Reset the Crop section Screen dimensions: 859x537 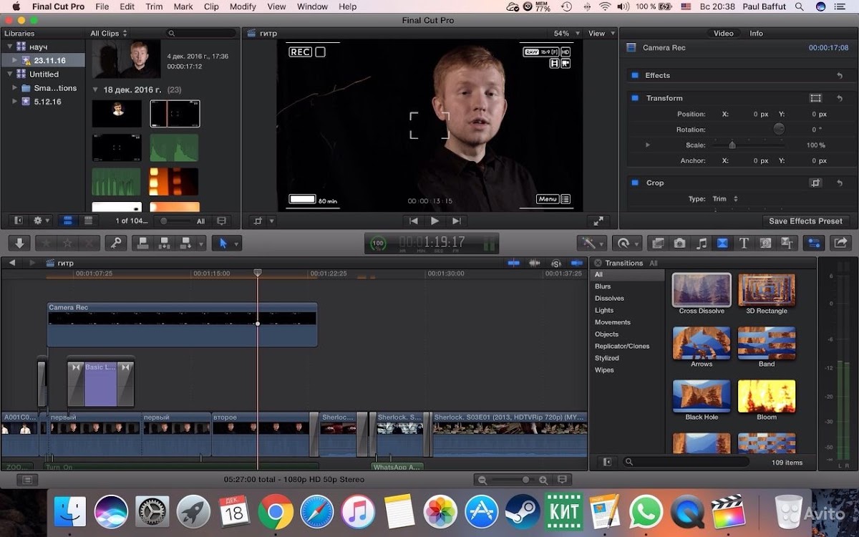(840, 183)
